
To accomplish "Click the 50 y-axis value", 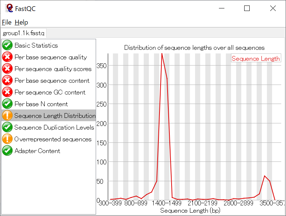I will pyautogui.click(x=100, y=181).
